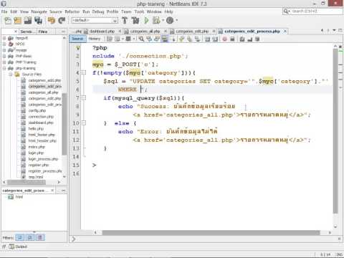Toggle the first Navigator filter button
Image resolution: width=344 pixels, height=258 pixels.
[x=20, y=237]
